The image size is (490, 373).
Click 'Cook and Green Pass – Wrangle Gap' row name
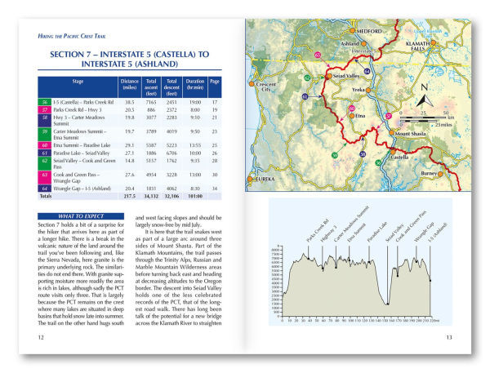[x=77, y=178]
